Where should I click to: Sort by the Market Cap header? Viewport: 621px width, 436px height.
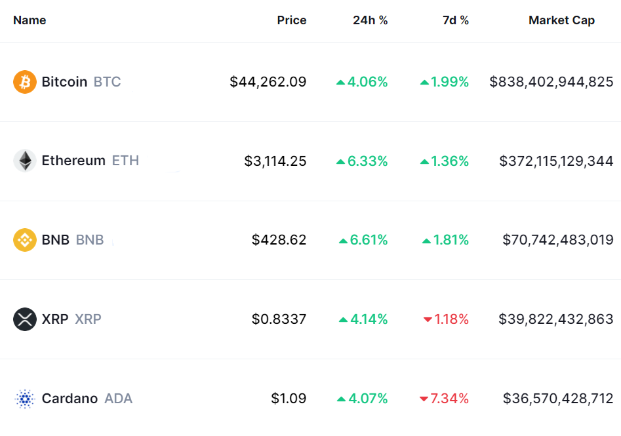click(561, 20)
